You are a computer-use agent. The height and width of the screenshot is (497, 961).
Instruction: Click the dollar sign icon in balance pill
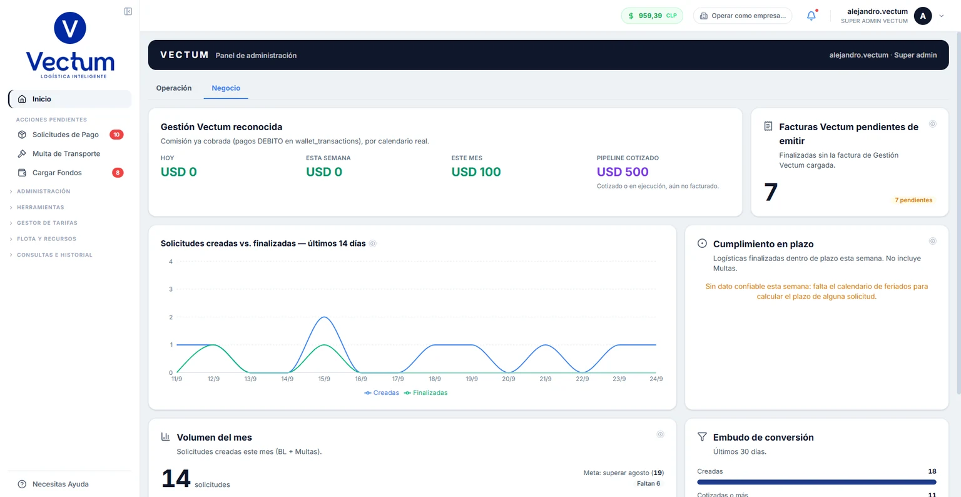631,16
